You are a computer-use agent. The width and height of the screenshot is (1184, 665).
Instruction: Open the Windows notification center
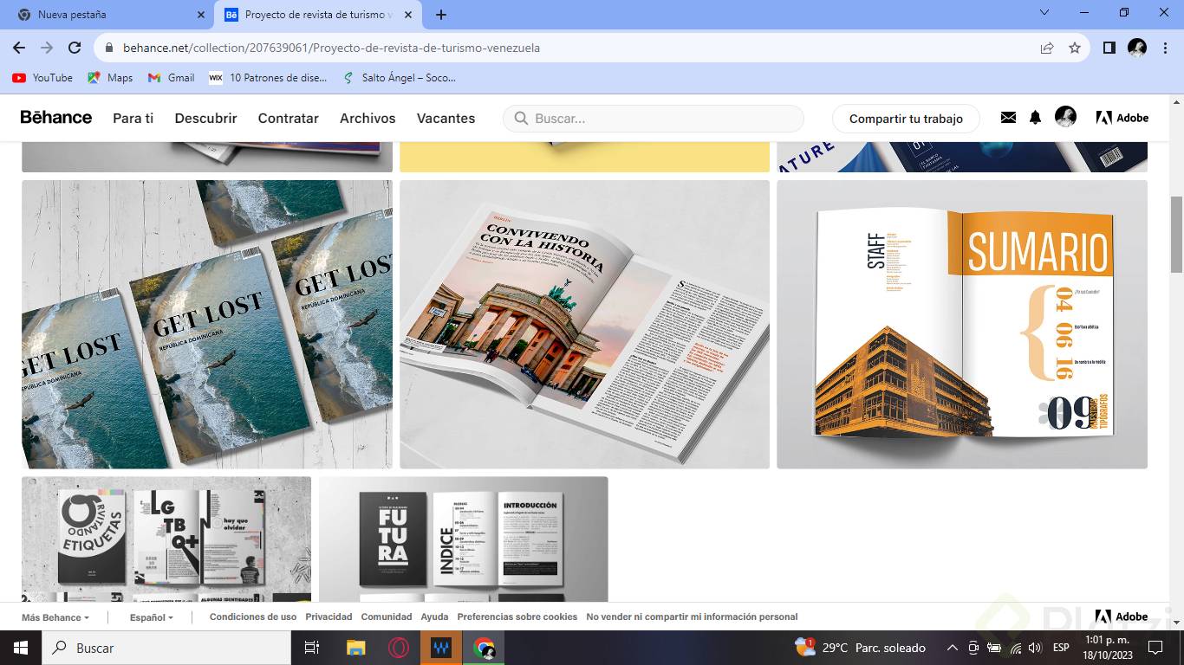tap(1155, 648)
